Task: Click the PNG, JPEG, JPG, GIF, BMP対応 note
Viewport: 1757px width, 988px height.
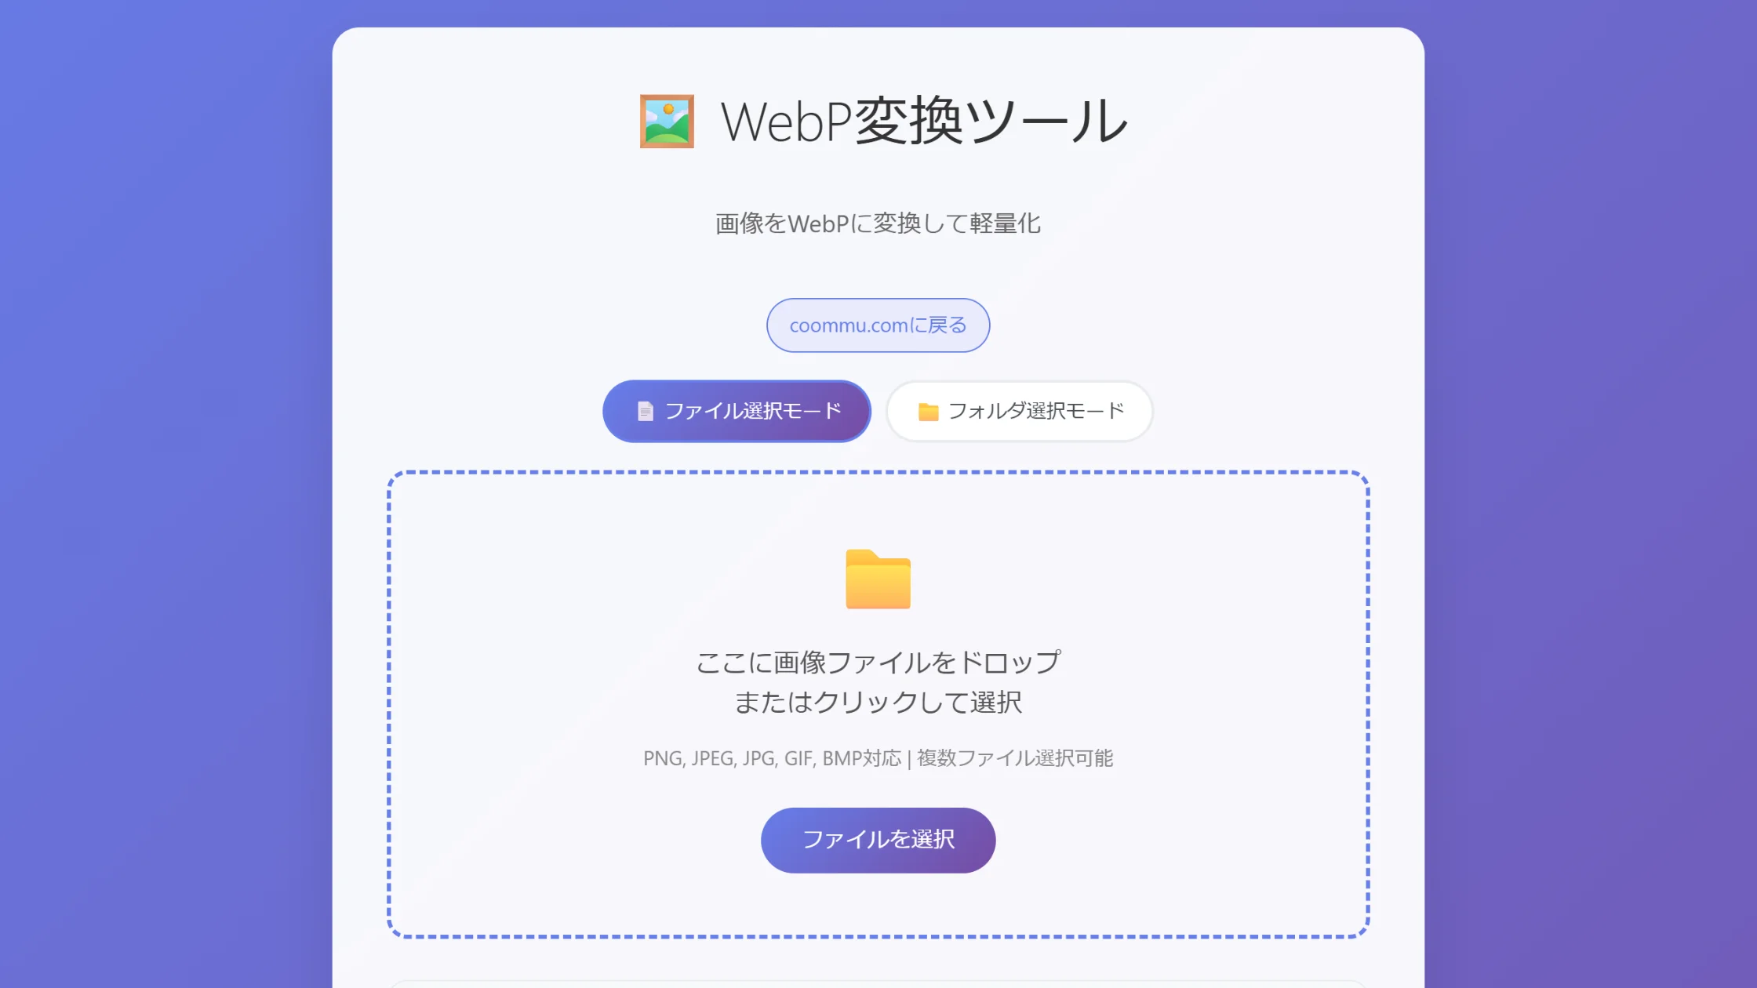Action: tap(772, 758)
